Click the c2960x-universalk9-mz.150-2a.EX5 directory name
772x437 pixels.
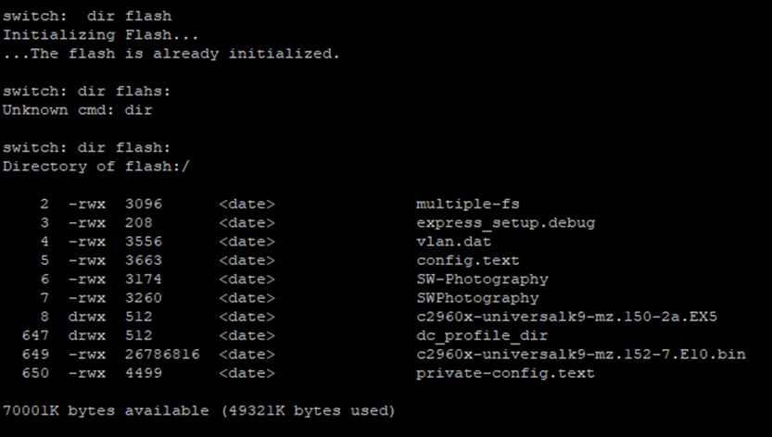click(566, 317)
